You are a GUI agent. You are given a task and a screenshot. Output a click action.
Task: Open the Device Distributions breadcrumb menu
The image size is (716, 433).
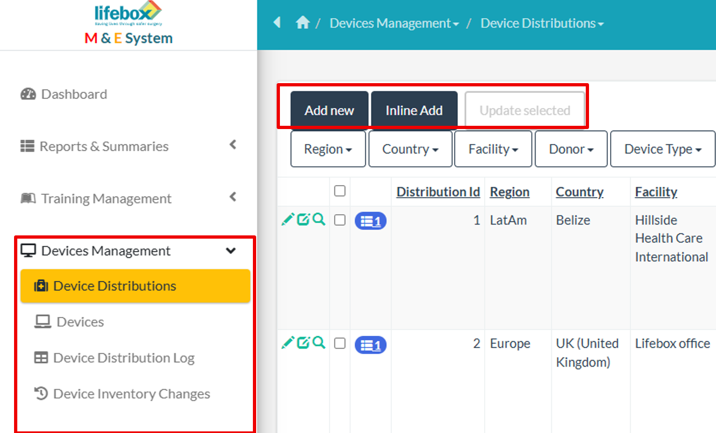[x=541, y=23]
